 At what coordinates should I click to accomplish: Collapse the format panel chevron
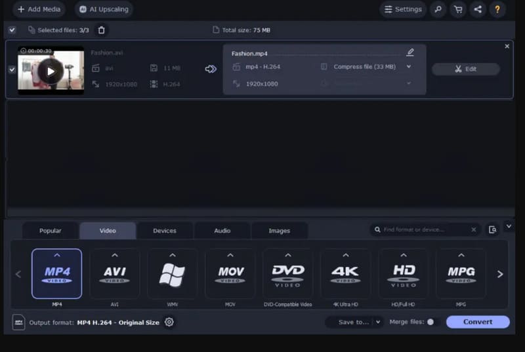(509, 226)
